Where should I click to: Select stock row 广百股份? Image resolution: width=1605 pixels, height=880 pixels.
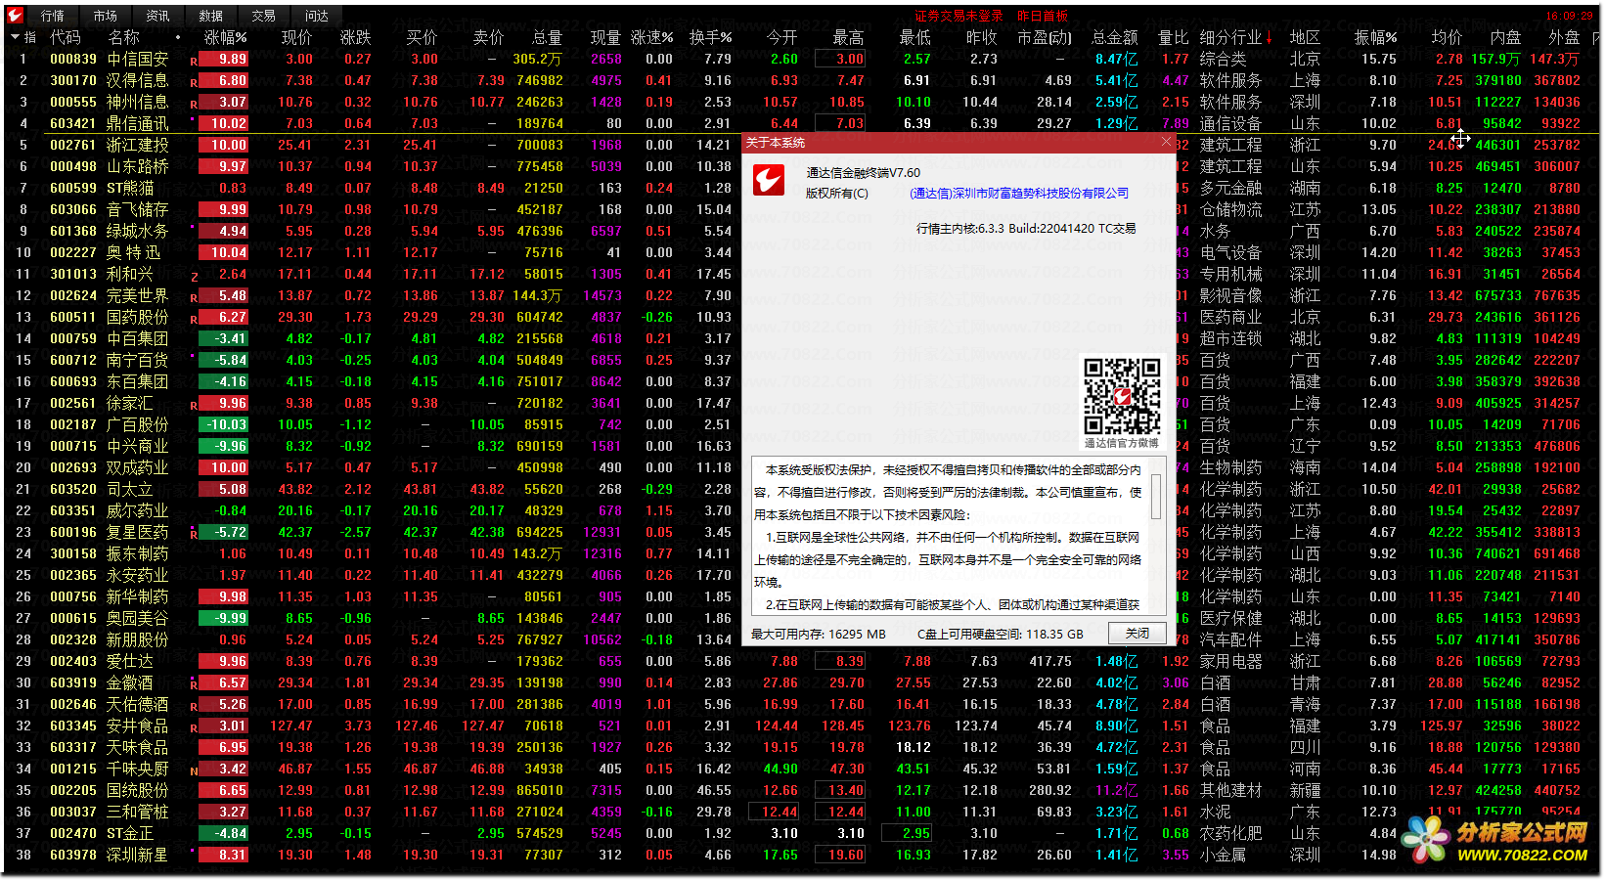tap(137, 425)
